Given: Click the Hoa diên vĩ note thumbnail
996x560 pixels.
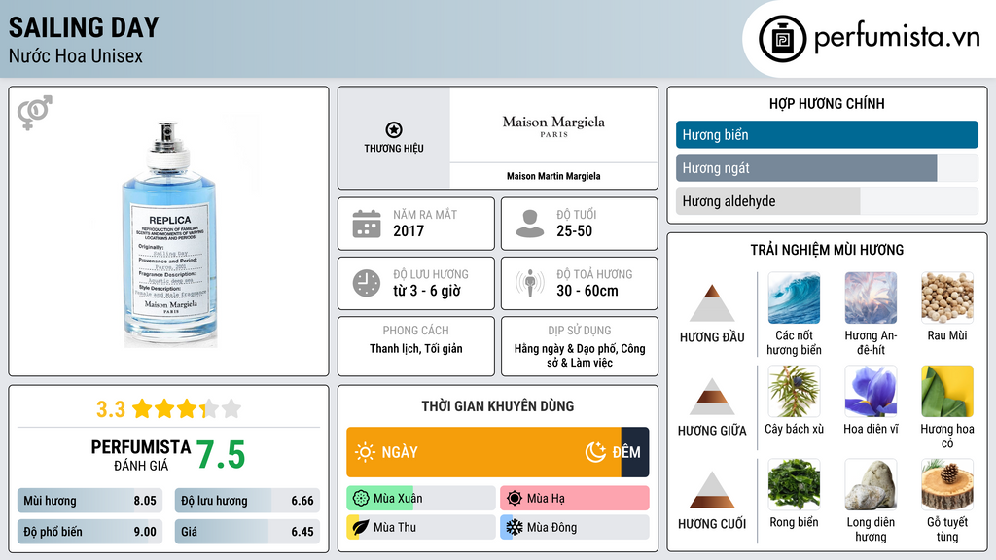Looking at the screenshot, I should pyautogui.click(x=871, y=392).
